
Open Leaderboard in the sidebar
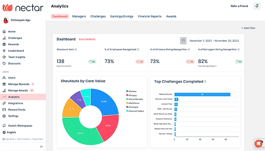[x=16, y=51]
